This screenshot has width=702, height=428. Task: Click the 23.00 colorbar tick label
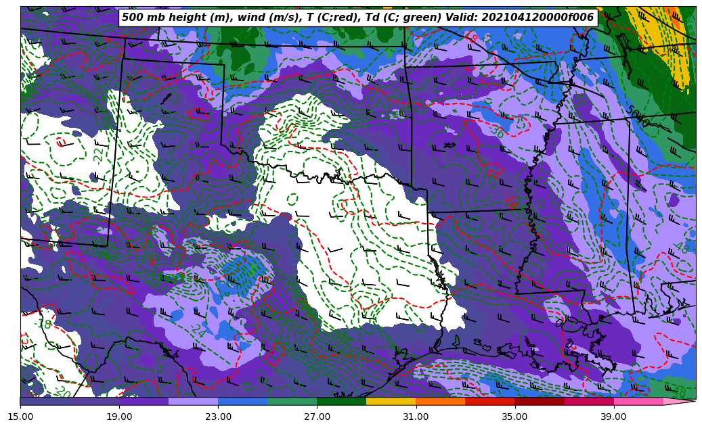point(218,417)
